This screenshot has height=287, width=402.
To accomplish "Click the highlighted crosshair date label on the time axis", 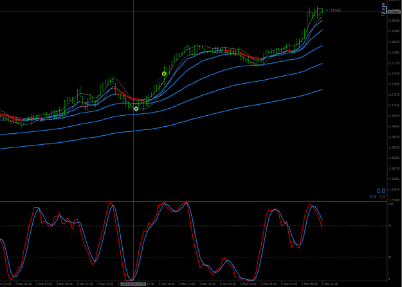I will pyautogui.click(x=133, y=284).
